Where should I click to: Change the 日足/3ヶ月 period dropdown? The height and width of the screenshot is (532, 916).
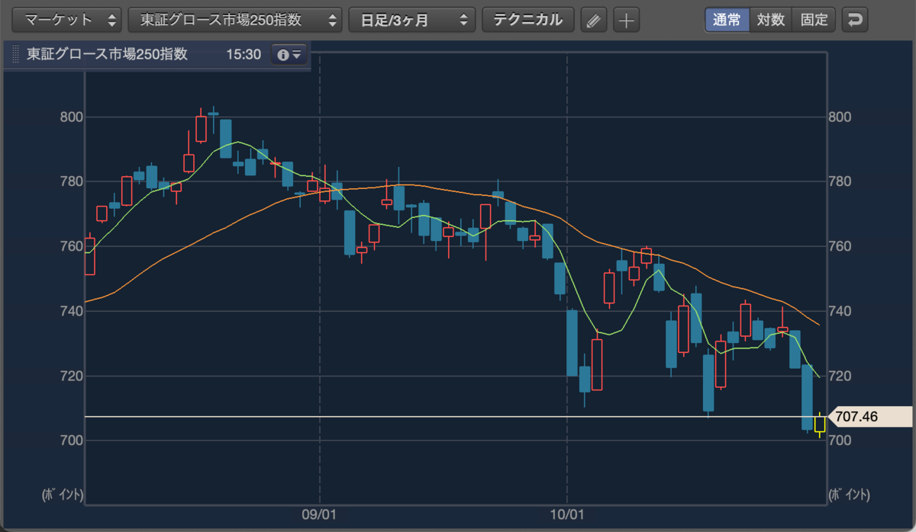click(412, 20)
